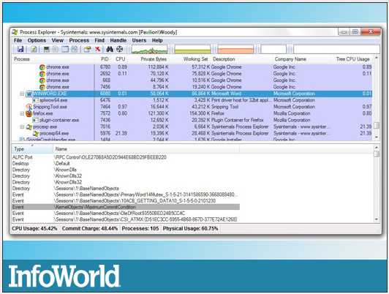Select the plugin-container.exe process row
Image resolution: width=389 pixels, height=294 pixels.
click(x=192, y=121)
